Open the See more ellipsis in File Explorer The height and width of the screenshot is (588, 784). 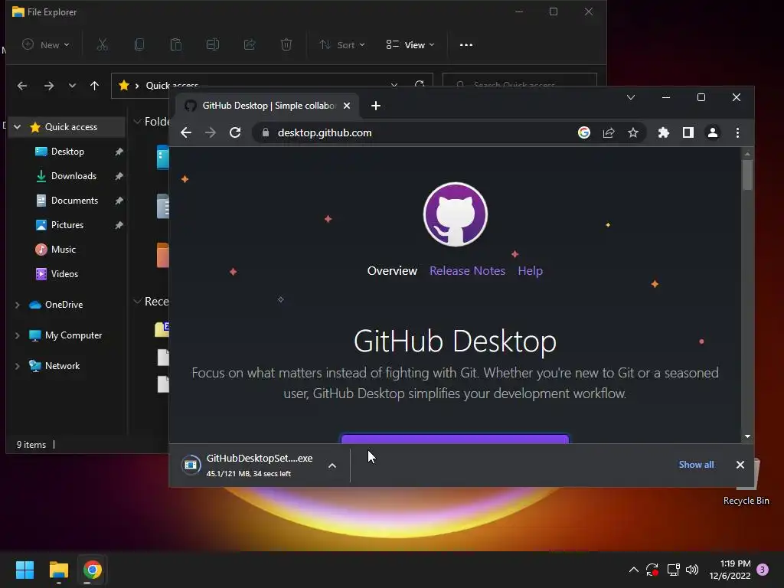[466, 45]
